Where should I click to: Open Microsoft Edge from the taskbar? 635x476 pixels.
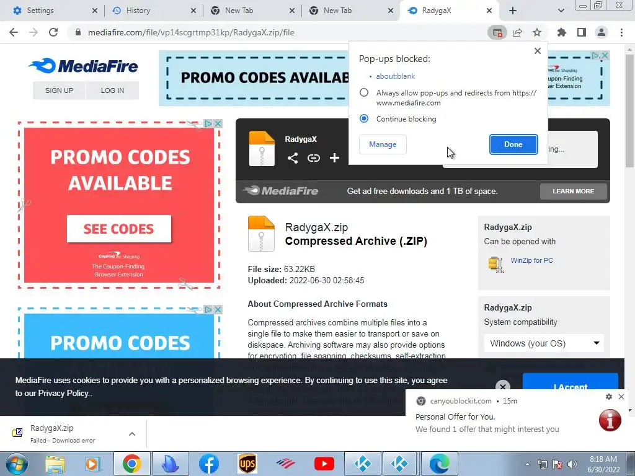click(439, 464)
